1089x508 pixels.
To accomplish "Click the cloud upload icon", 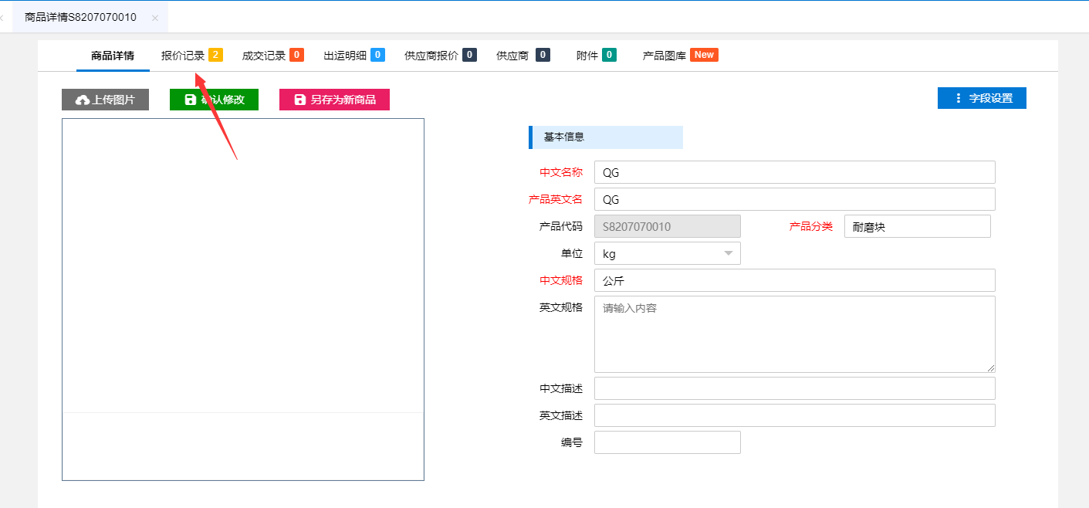I will click(83, 100).
